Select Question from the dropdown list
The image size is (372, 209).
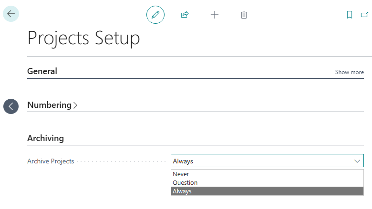point(185,183)
